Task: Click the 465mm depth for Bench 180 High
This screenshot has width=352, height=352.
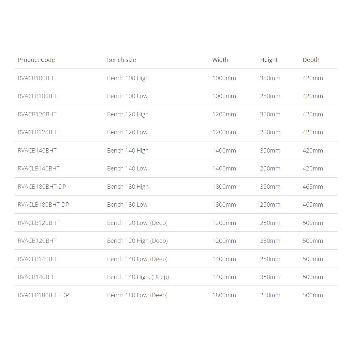Action: pyautogui.click(x=313, y=186)
